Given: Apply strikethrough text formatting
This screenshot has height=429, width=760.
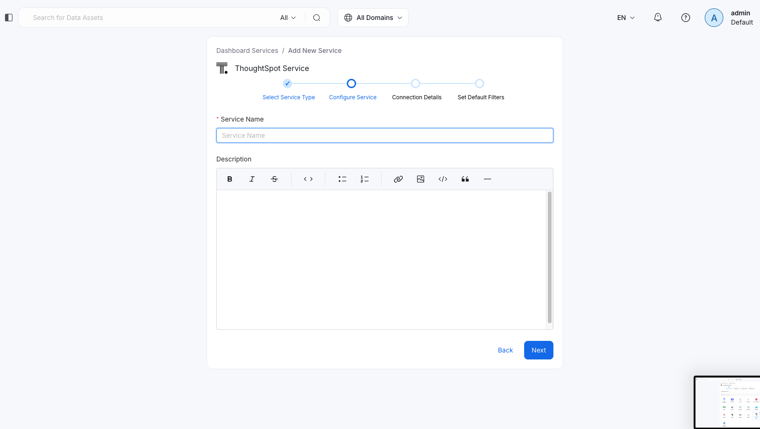Looking at the screenshot, I should tap(274, 179).
